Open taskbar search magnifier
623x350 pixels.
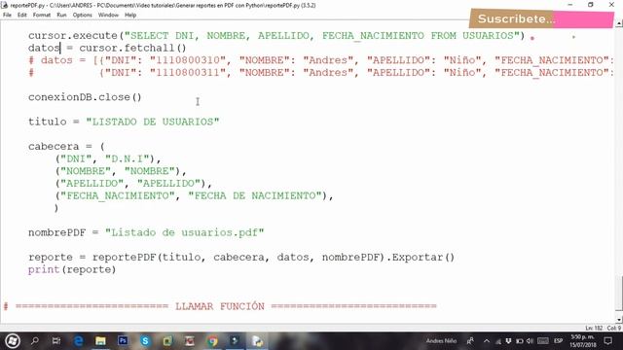pos(35,340)
